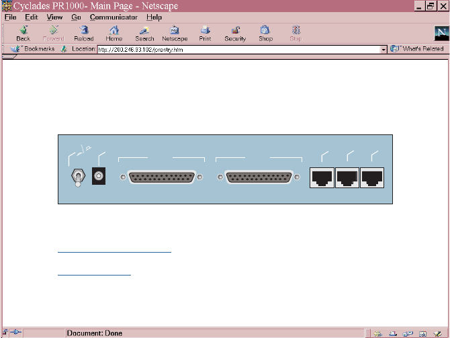Expand the Location history dropdown arrow

click(384, 50)
